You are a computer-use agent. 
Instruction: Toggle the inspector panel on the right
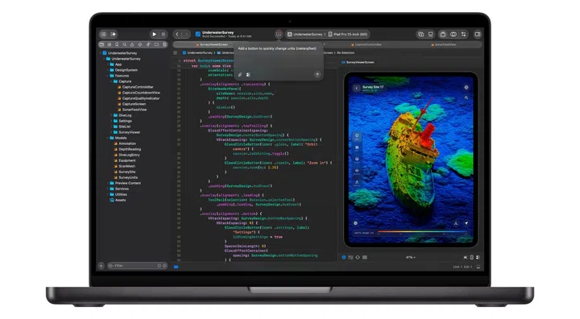point(478,35)
